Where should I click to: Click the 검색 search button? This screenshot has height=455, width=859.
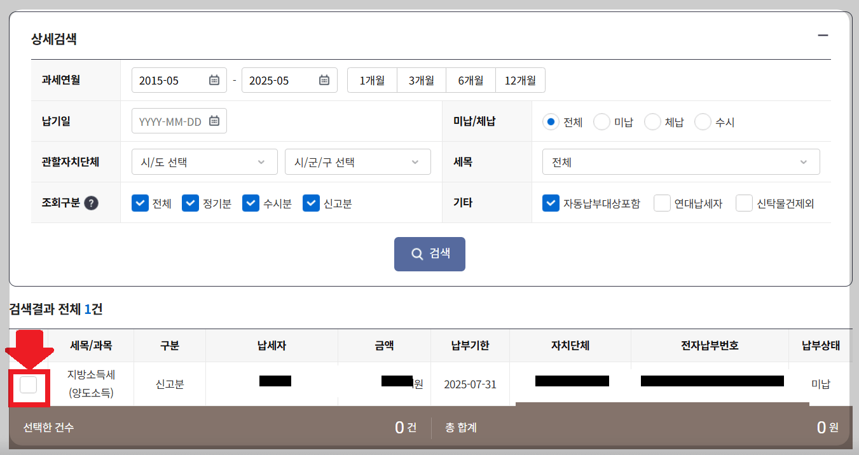click(429, 254)
